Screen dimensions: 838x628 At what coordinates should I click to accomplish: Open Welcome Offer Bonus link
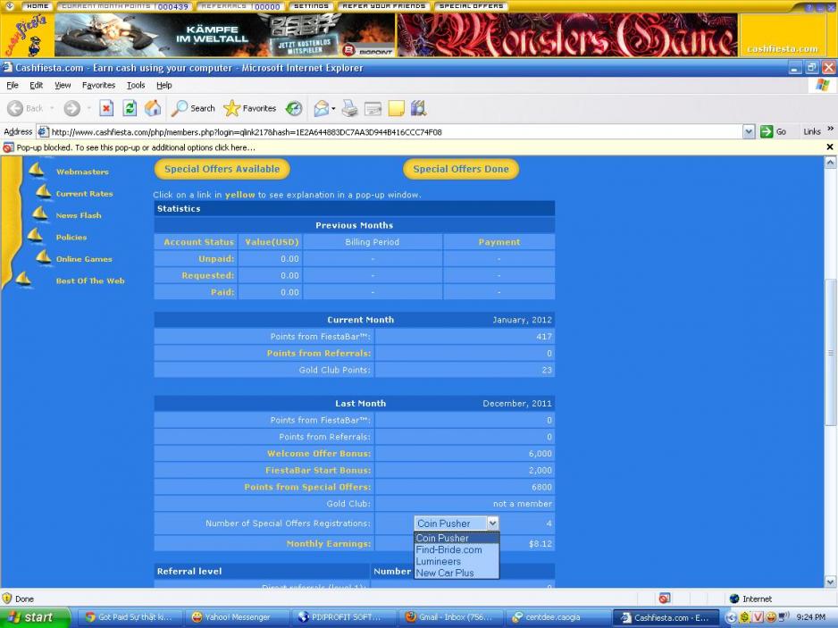(x=319, y=453)
